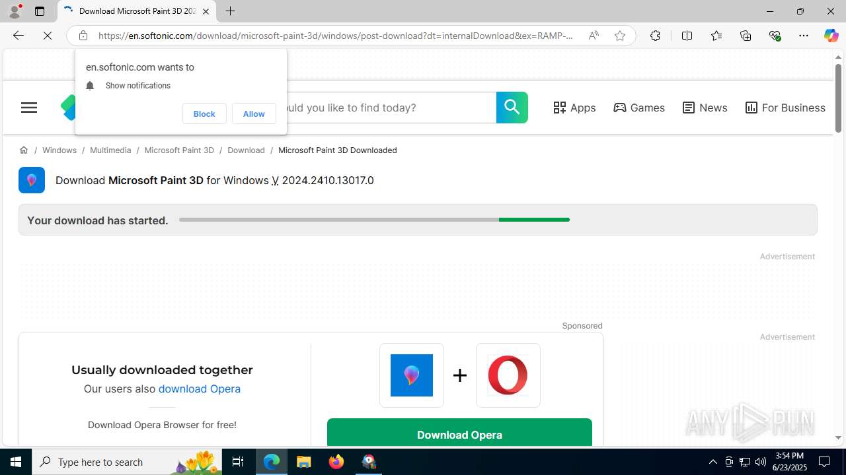Click the browser Back arrow

(18, 36)
